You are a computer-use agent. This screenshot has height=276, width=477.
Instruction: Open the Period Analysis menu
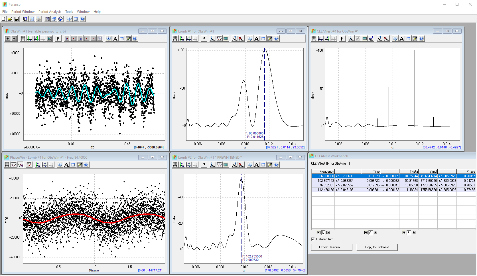point(50,12)
